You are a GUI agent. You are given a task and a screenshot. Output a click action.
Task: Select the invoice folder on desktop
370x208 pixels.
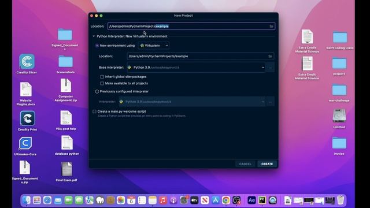coord(339,143)
